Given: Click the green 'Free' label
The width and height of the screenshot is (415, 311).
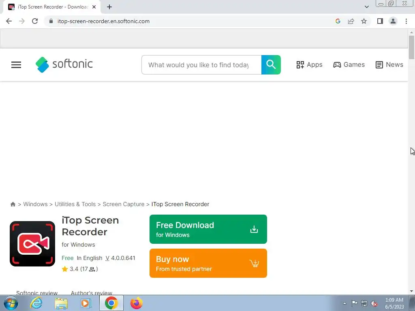Looking at the screenshot, I should pos(68,258).
